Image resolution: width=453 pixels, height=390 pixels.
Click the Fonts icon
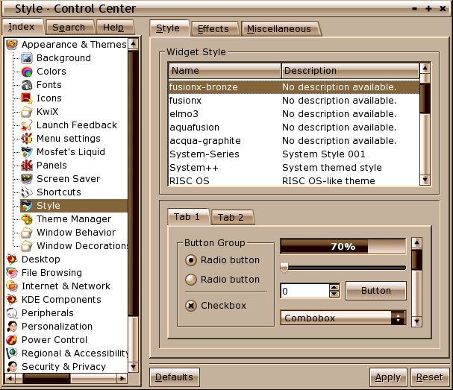coord(27,85)
